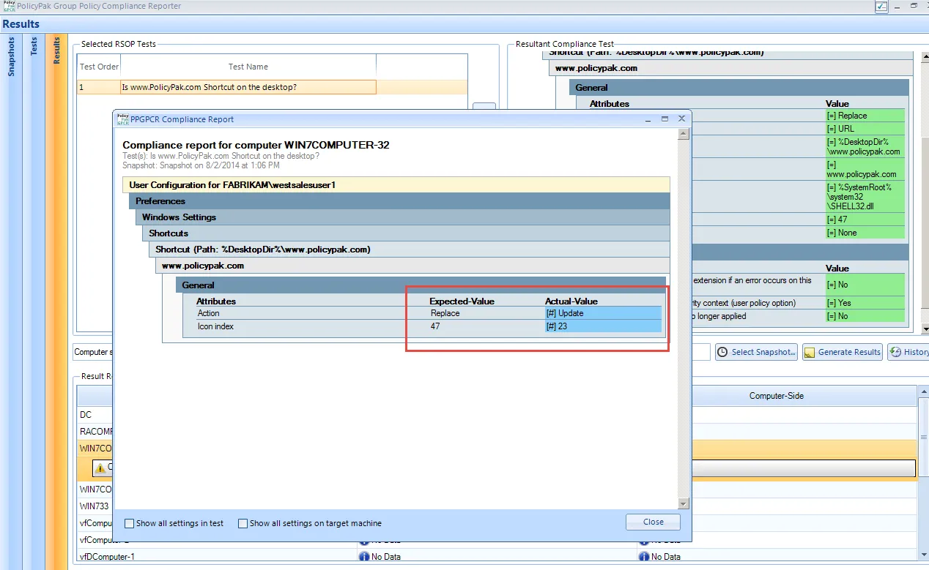Collapse www.policypak.com node in report dialog

click(x=412, y=266)
